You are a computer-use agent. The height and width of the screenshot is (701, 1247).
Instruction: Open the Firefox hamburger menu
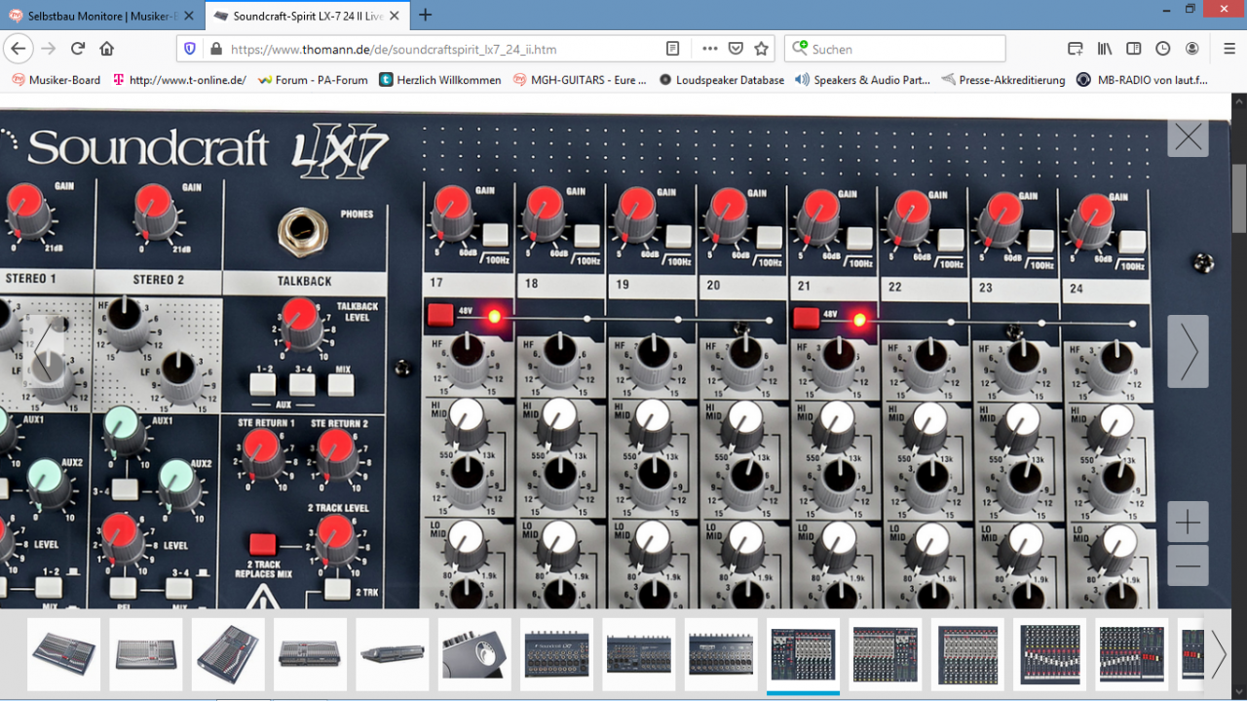click(x=1229, y=49)
